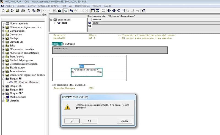Viewport: 220px width, 135px height.
Task: Expand the Conversión folder
Action: coord(3,35)
